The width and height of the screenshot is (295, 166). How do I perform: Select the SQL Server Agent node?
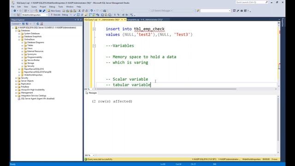pyautogui.click(x=38, y=99)
